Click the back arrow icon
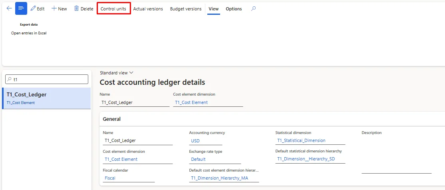445x190 pixels. tap(9, 8)
